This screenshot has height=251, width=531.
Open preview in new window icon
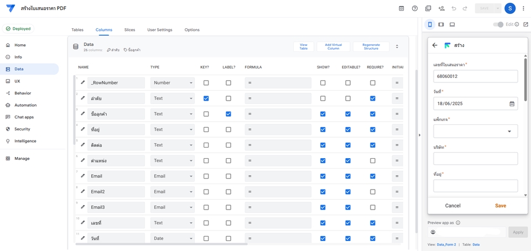tap(525, 24)
